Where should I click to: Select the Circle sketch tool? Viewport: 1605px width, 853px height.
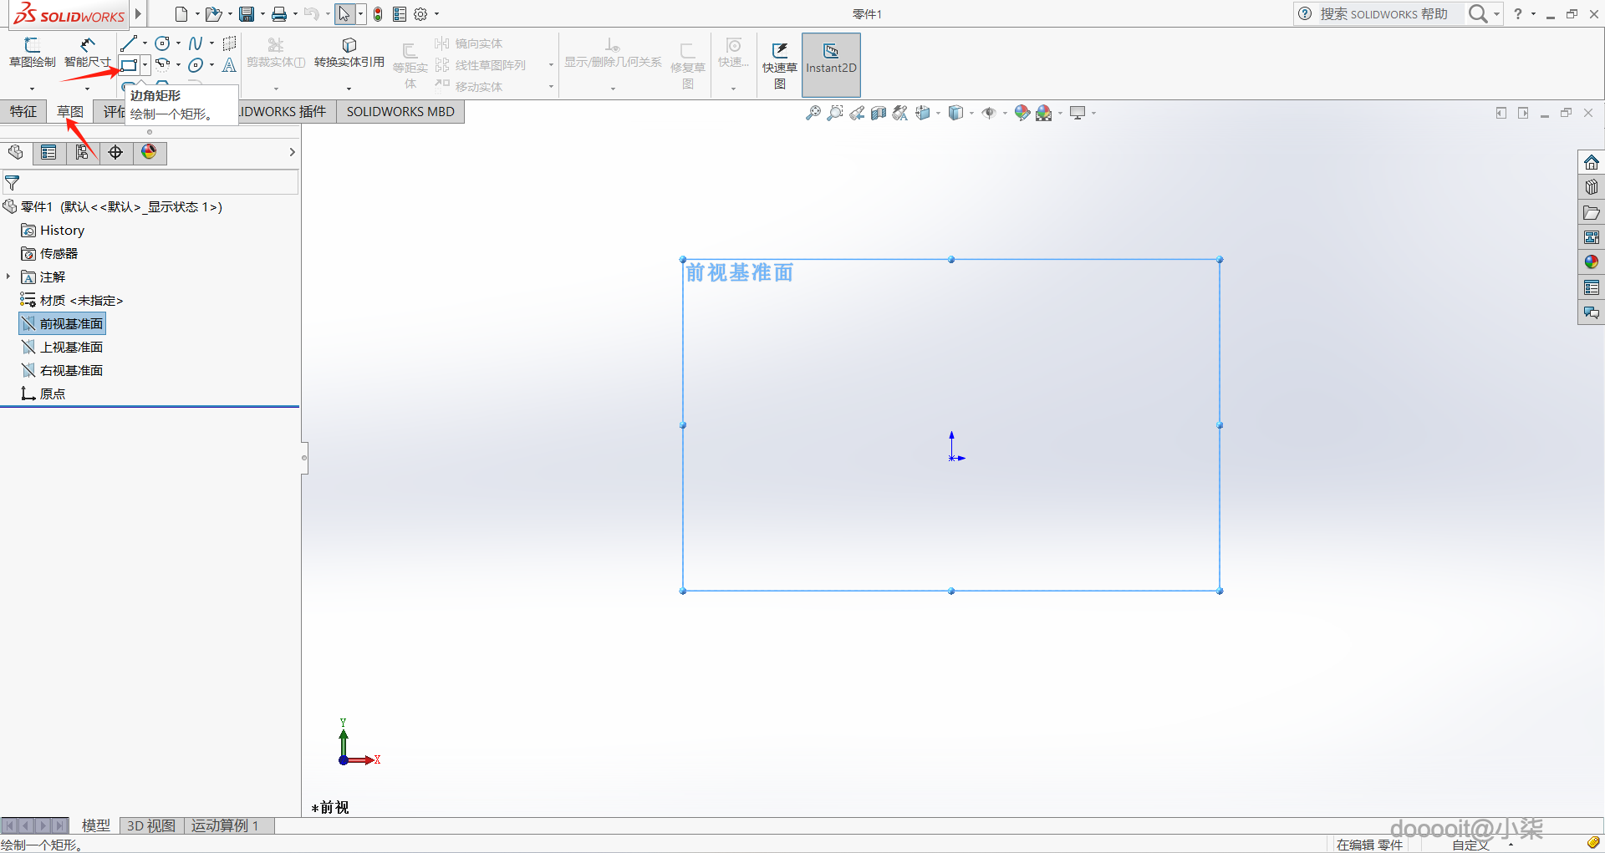pyautogui.click(x=162, y=43)
